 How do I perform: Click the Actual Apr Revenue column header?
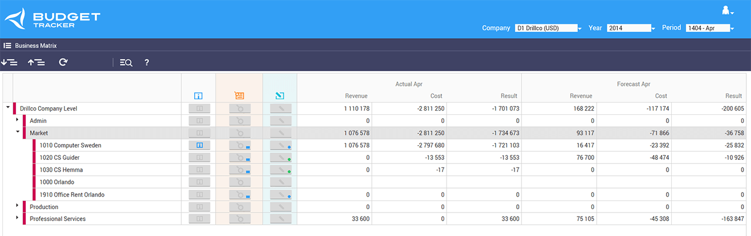point(356,96)
